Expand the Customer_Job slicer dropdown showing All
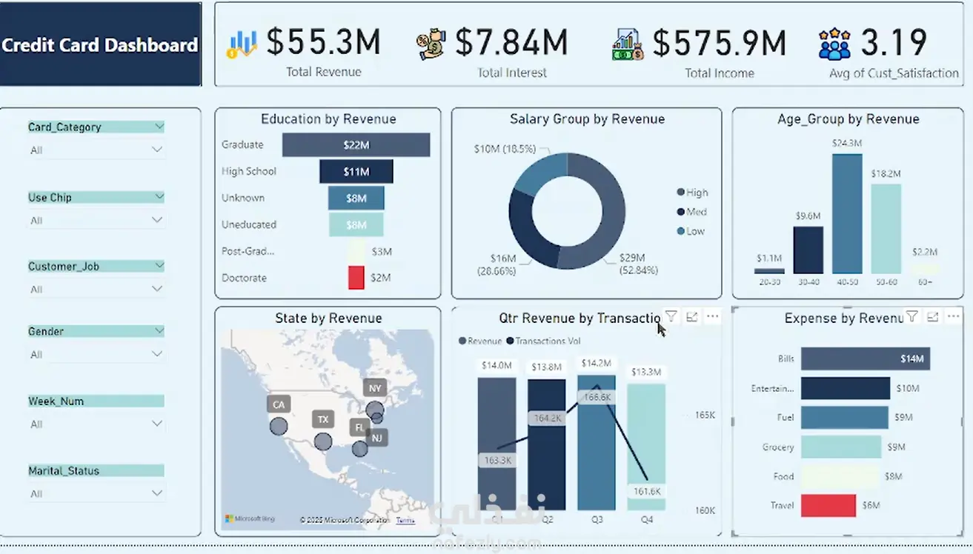This screenshot has height=554, width=973. (96, 289)
